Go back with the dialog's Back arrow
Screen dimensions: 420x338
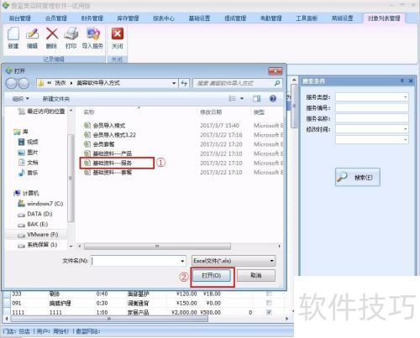pos(12,83)
